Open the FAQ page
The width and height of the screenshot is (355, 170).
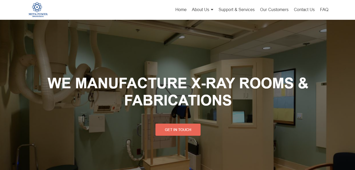click(324, 9)
